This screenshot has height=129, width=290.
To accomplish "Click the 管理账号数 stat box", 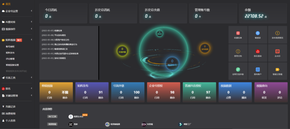I will coord(213,14).
